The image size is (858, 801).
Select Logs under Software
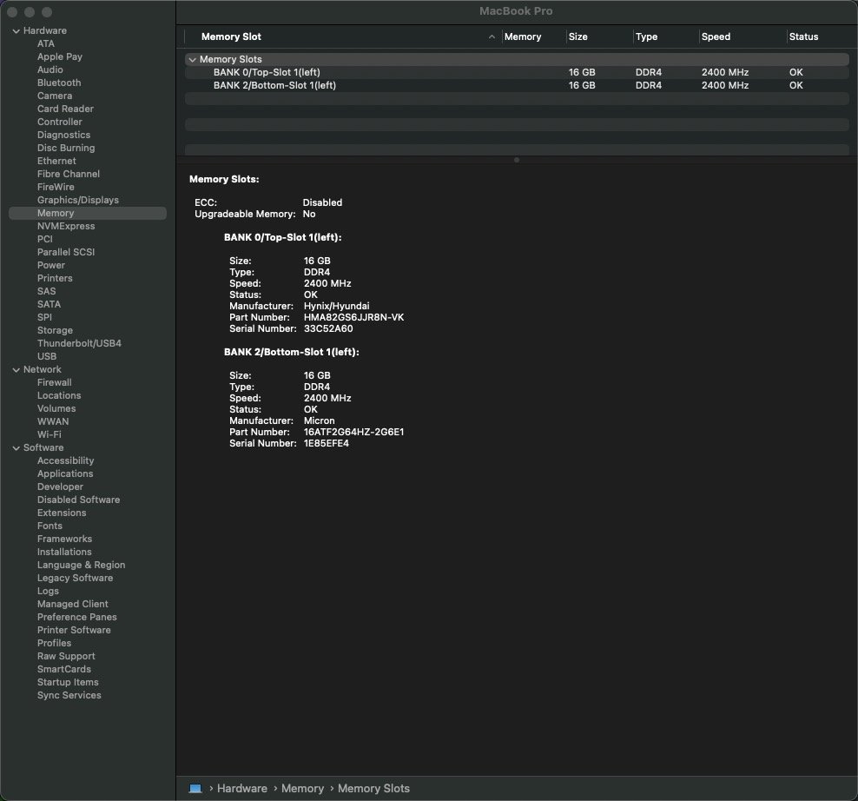coord(48,592)
